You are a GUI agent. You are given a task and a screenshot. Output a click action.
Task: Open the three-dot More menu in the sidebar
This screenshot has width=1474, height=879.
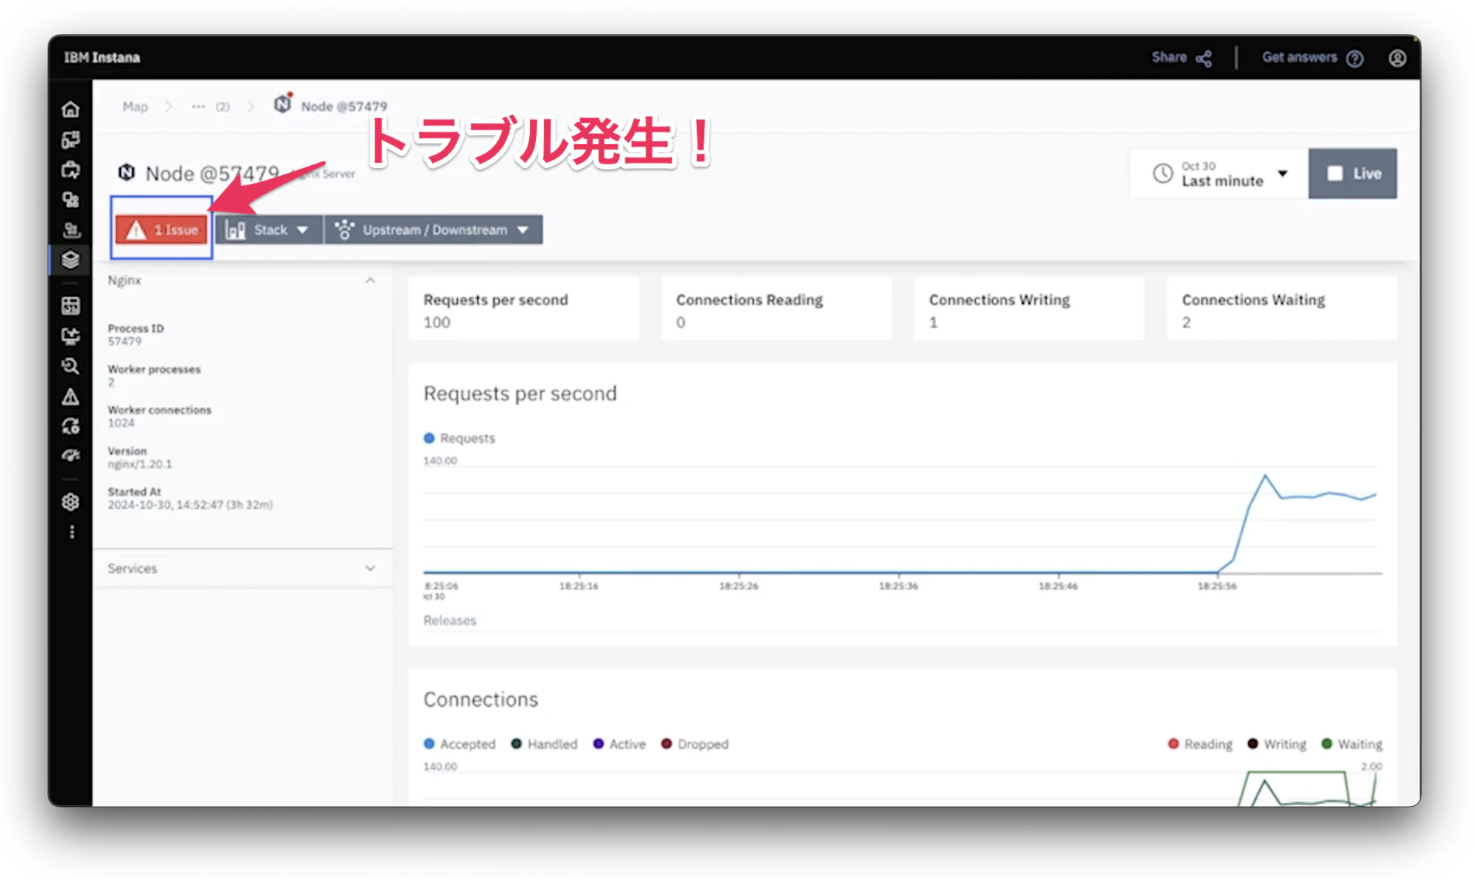[x=71, y=532]
